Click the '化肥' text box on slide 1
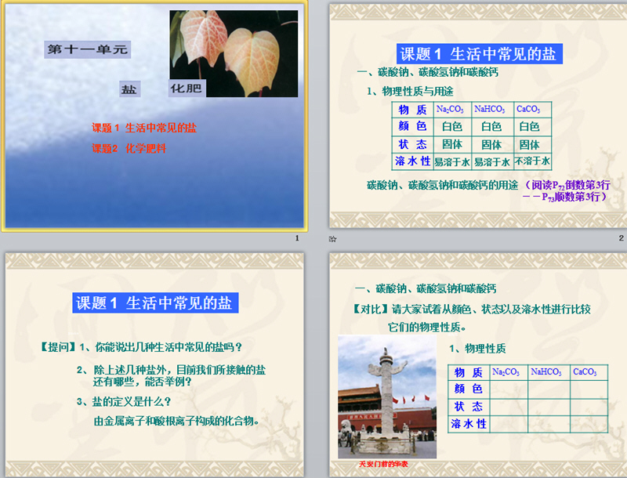Image resolution: width=627 pixels, height=478 pixels. 186,89
